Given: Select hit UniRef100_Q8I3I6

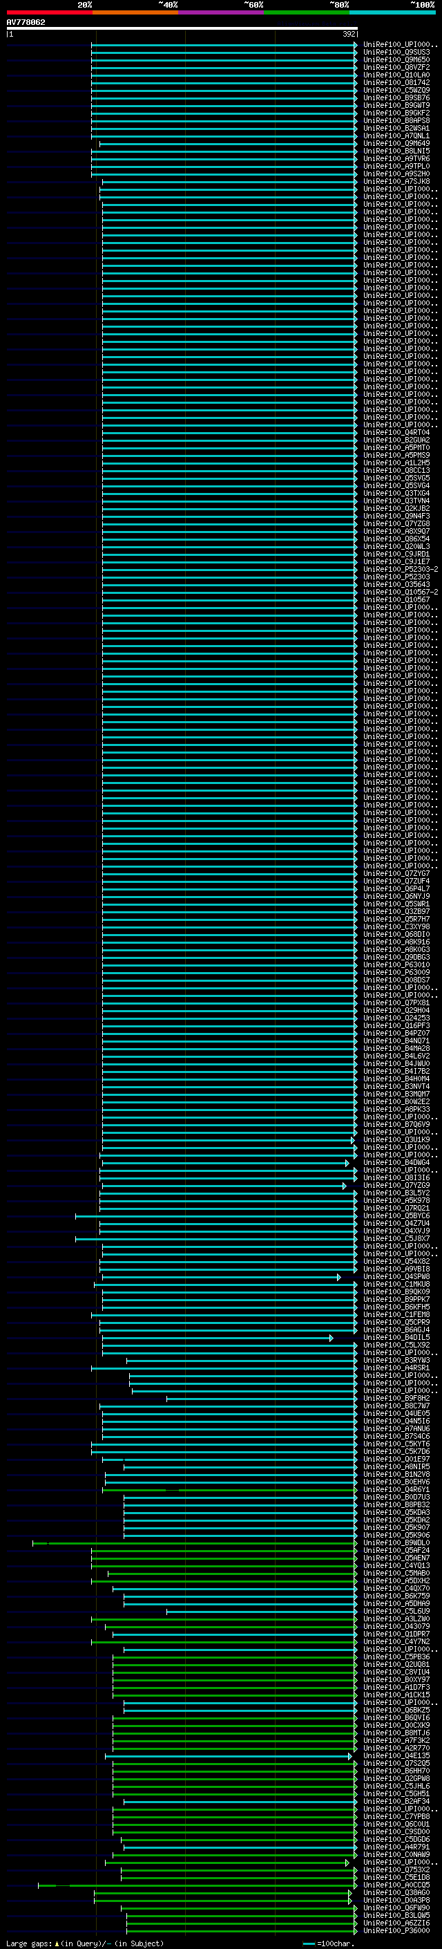Looking at the screenshot, I should pos(396,1178).
